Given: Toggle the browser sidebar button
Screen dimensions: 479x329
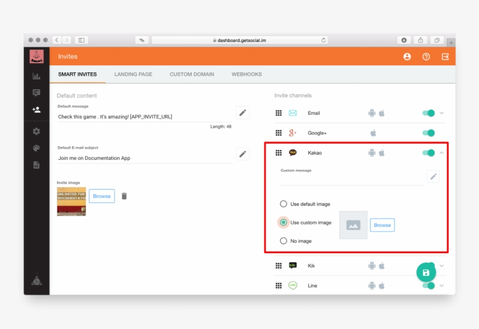Looking at the screenshot, I should click(82, 40).
